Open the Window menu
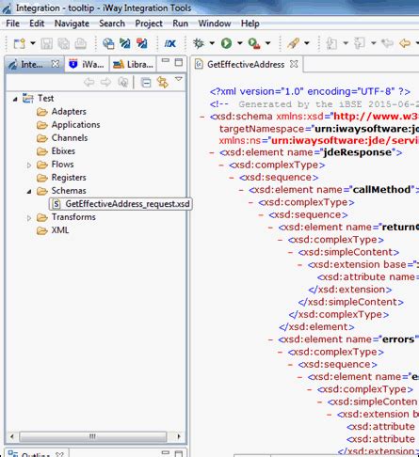 point(215,24)
